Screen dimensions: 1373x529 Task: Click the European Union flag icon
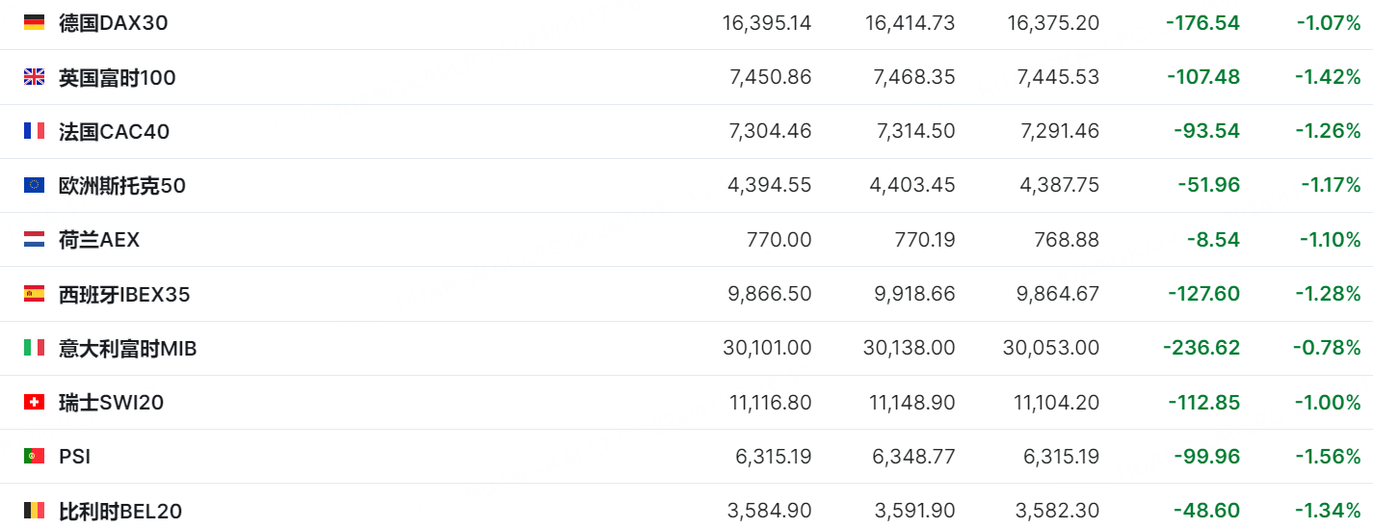(x=34, y=185)
